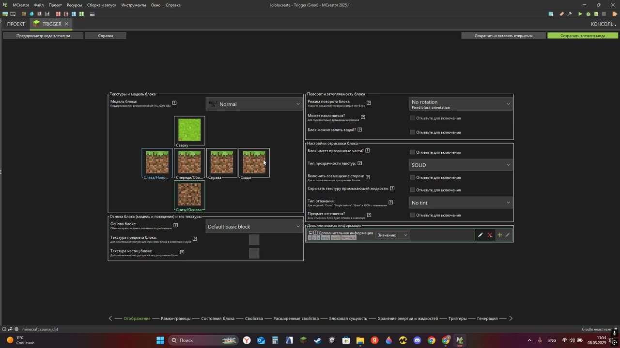The image size is (620, 348).
Task: Click the green run-server icon beside debug
Action: coord(596,14)
